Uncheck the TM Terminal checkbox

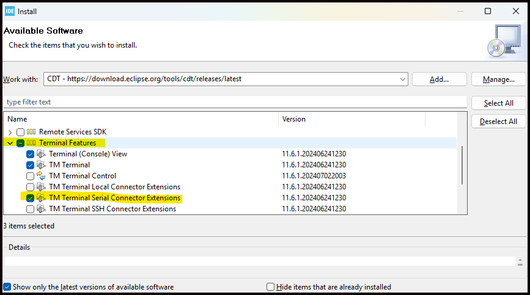(30, 165)
